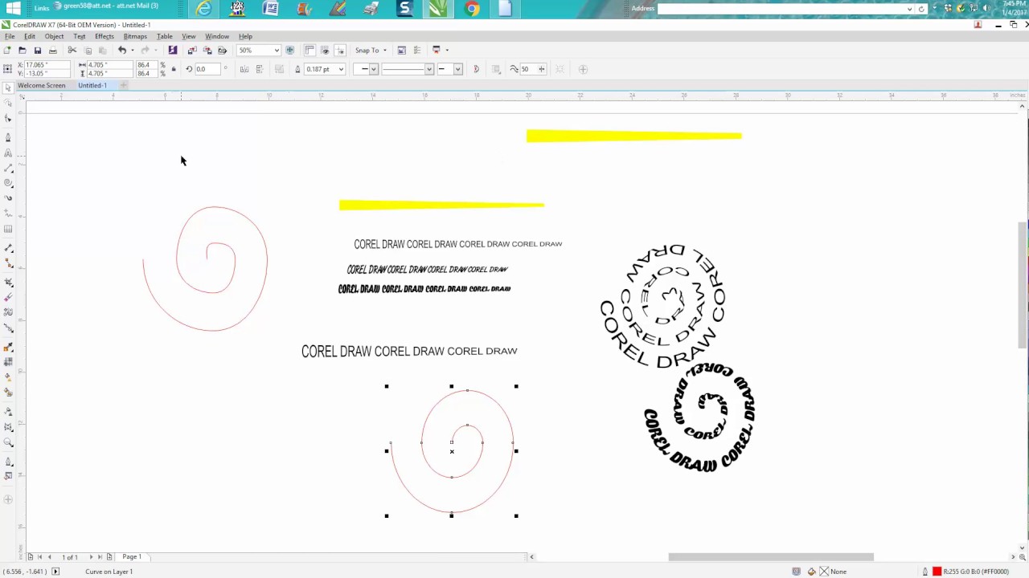Click in the rotation angle field
The image size is (1029, 578).
pyautogui.click(x=209, y=69)
